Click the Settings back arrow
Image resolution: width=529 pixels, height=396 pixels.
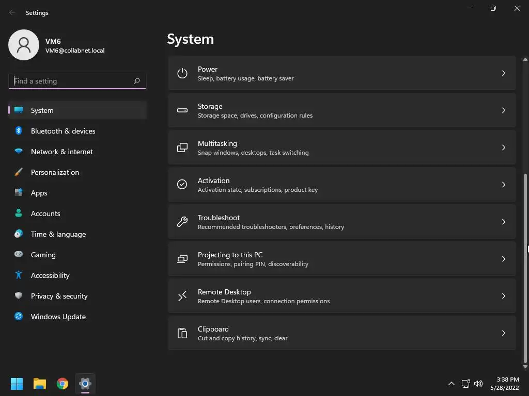pos(12,13)
